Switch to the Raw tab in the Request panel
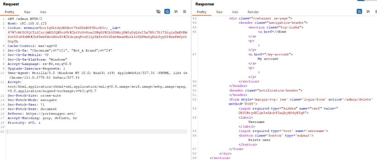 (27, 12)
